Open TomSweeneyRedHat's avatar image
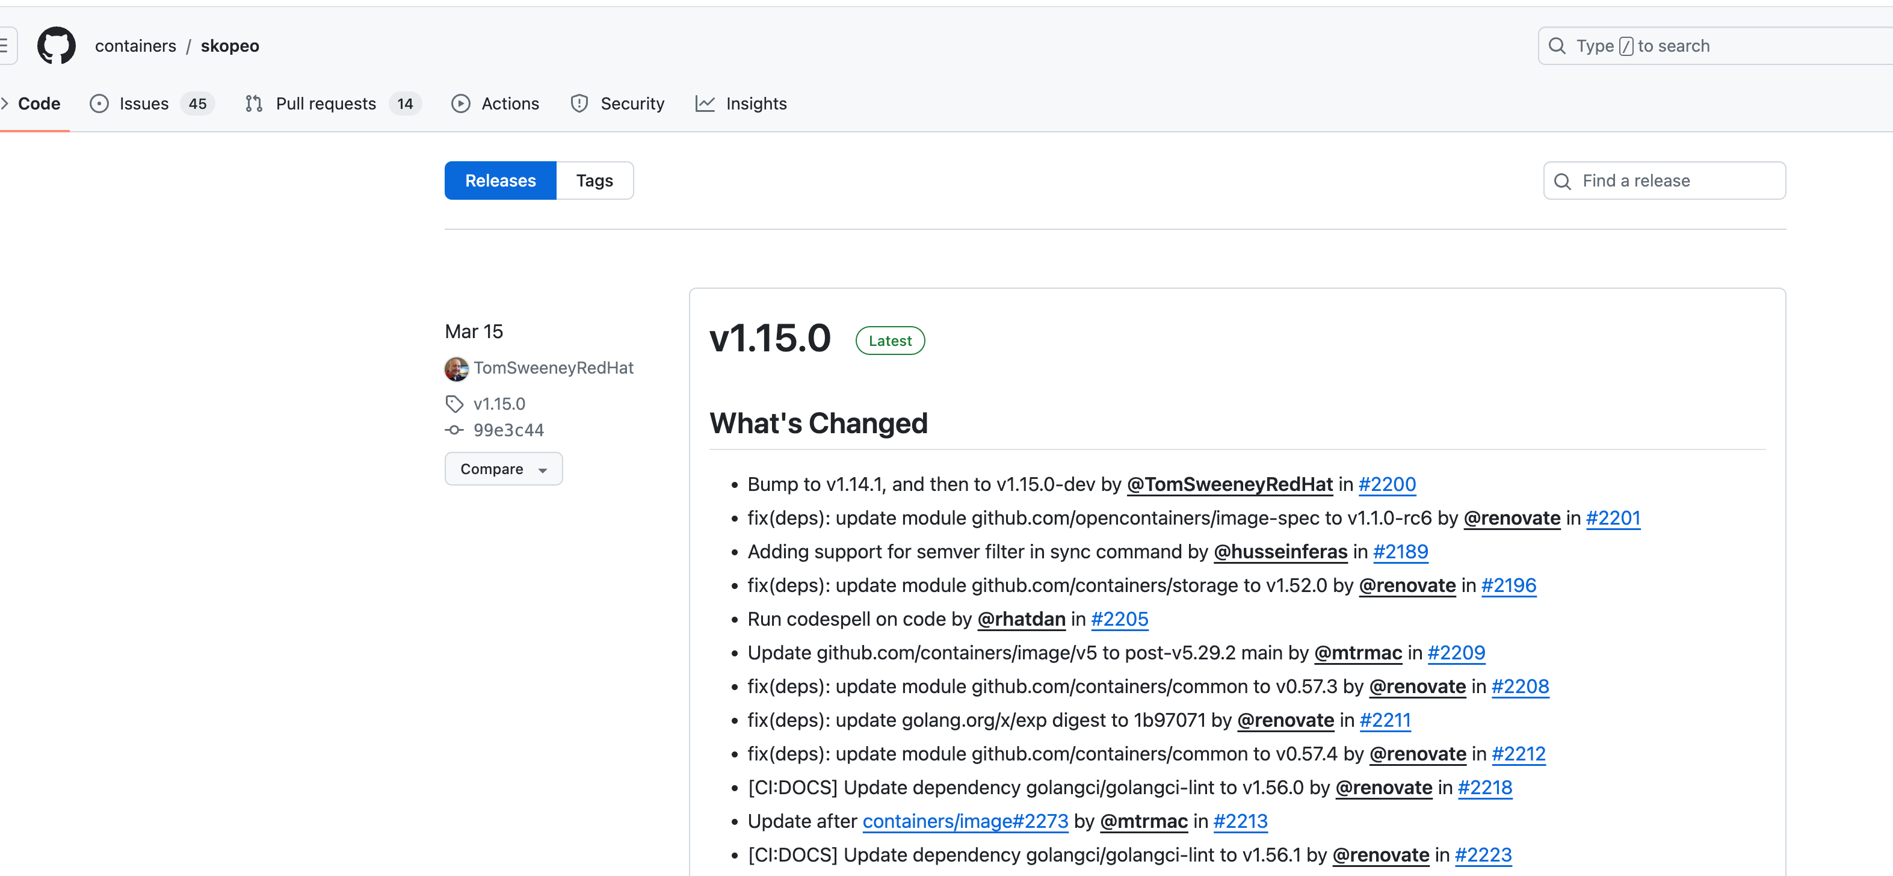This screenshot has height=876, width=1893. pos(456,368)
